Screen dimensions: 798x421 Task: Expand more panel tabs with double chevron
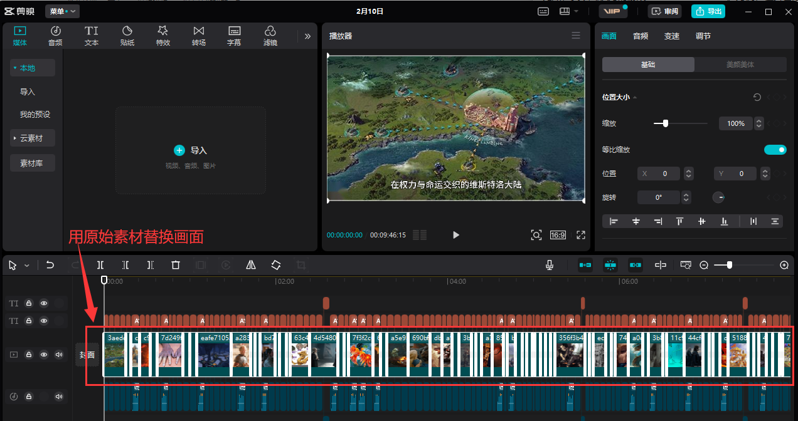point(307,36)
